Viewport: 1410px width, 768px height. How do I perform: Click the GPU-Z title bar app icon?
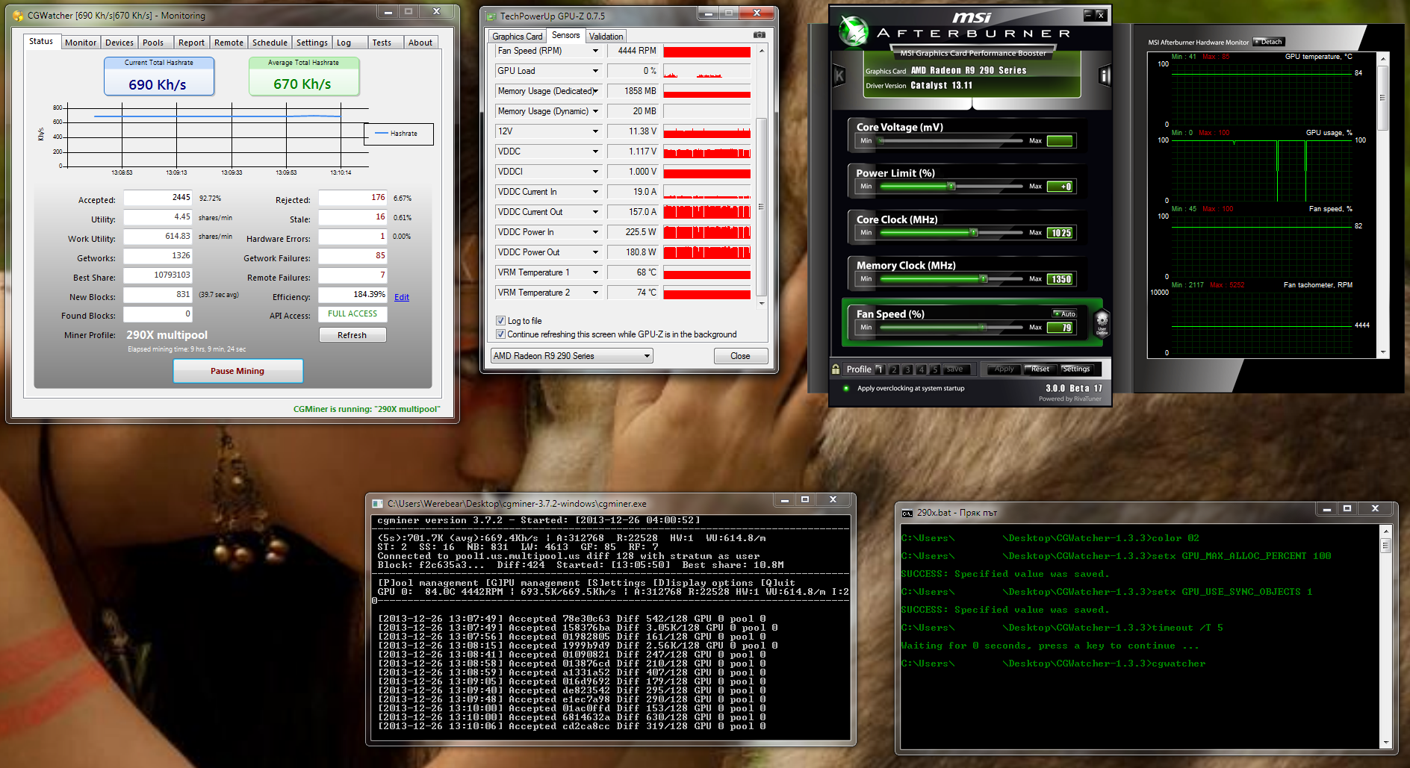point(491,16)
